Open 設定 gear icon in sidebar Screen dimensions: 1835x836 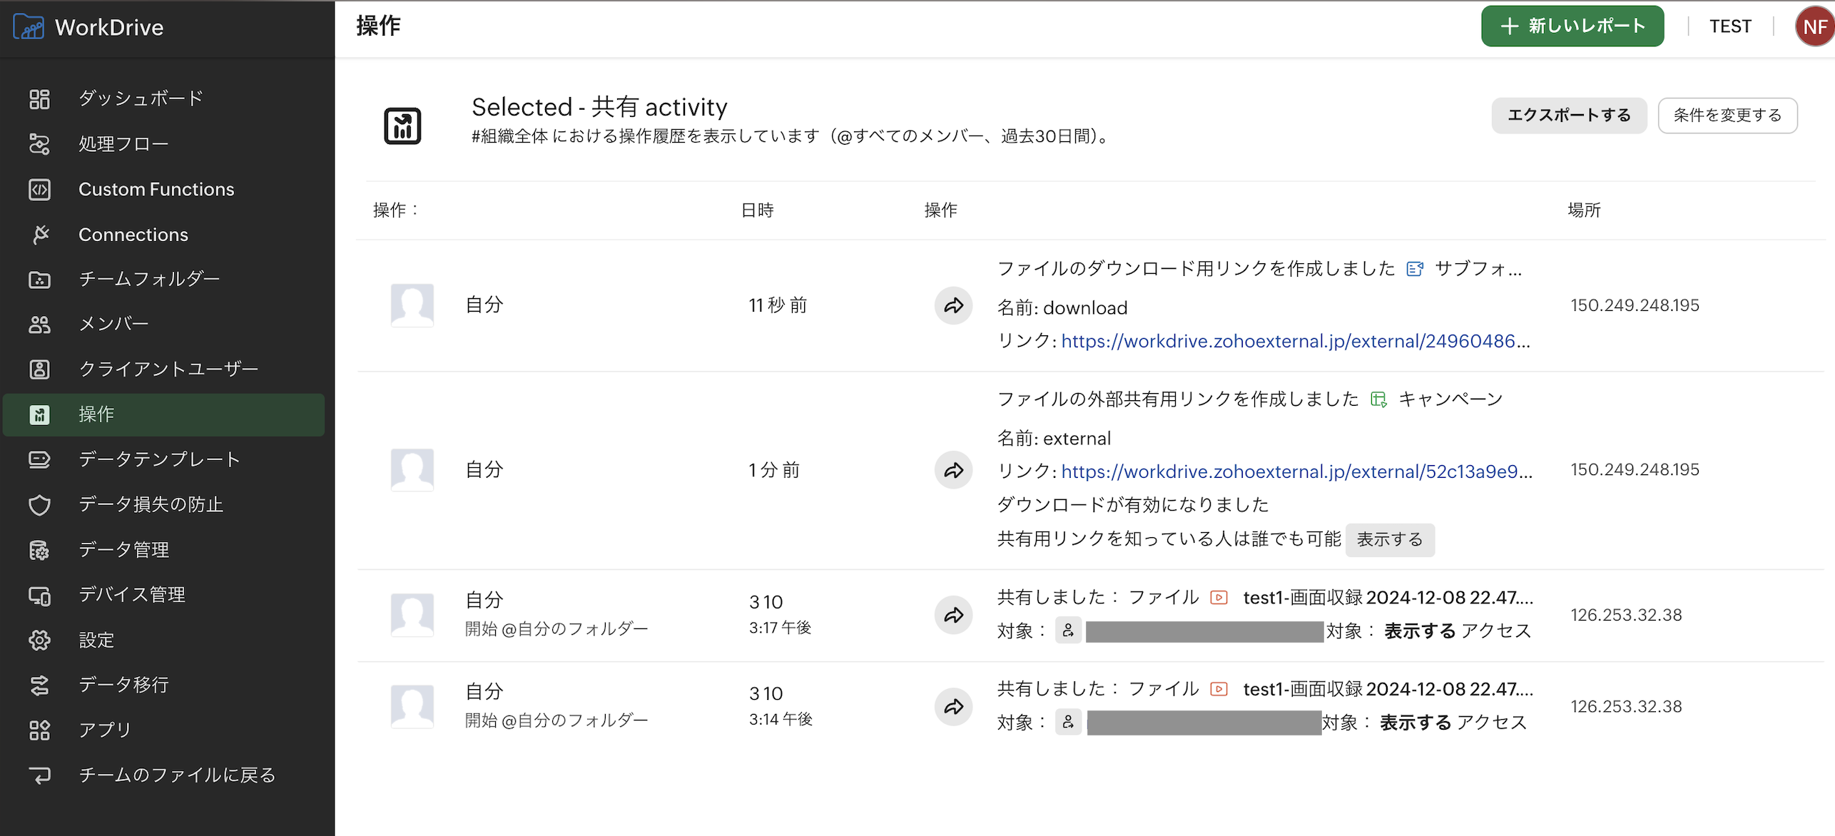pyautogui.click(x=39, y=640)
